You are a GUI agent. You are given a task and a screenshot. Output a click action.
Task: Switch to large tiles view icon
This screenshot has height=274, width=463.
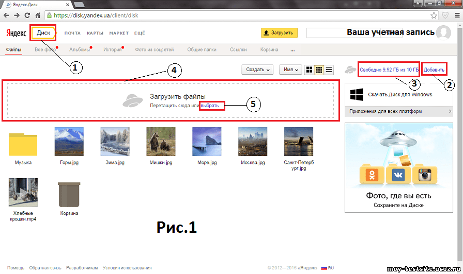310,70
